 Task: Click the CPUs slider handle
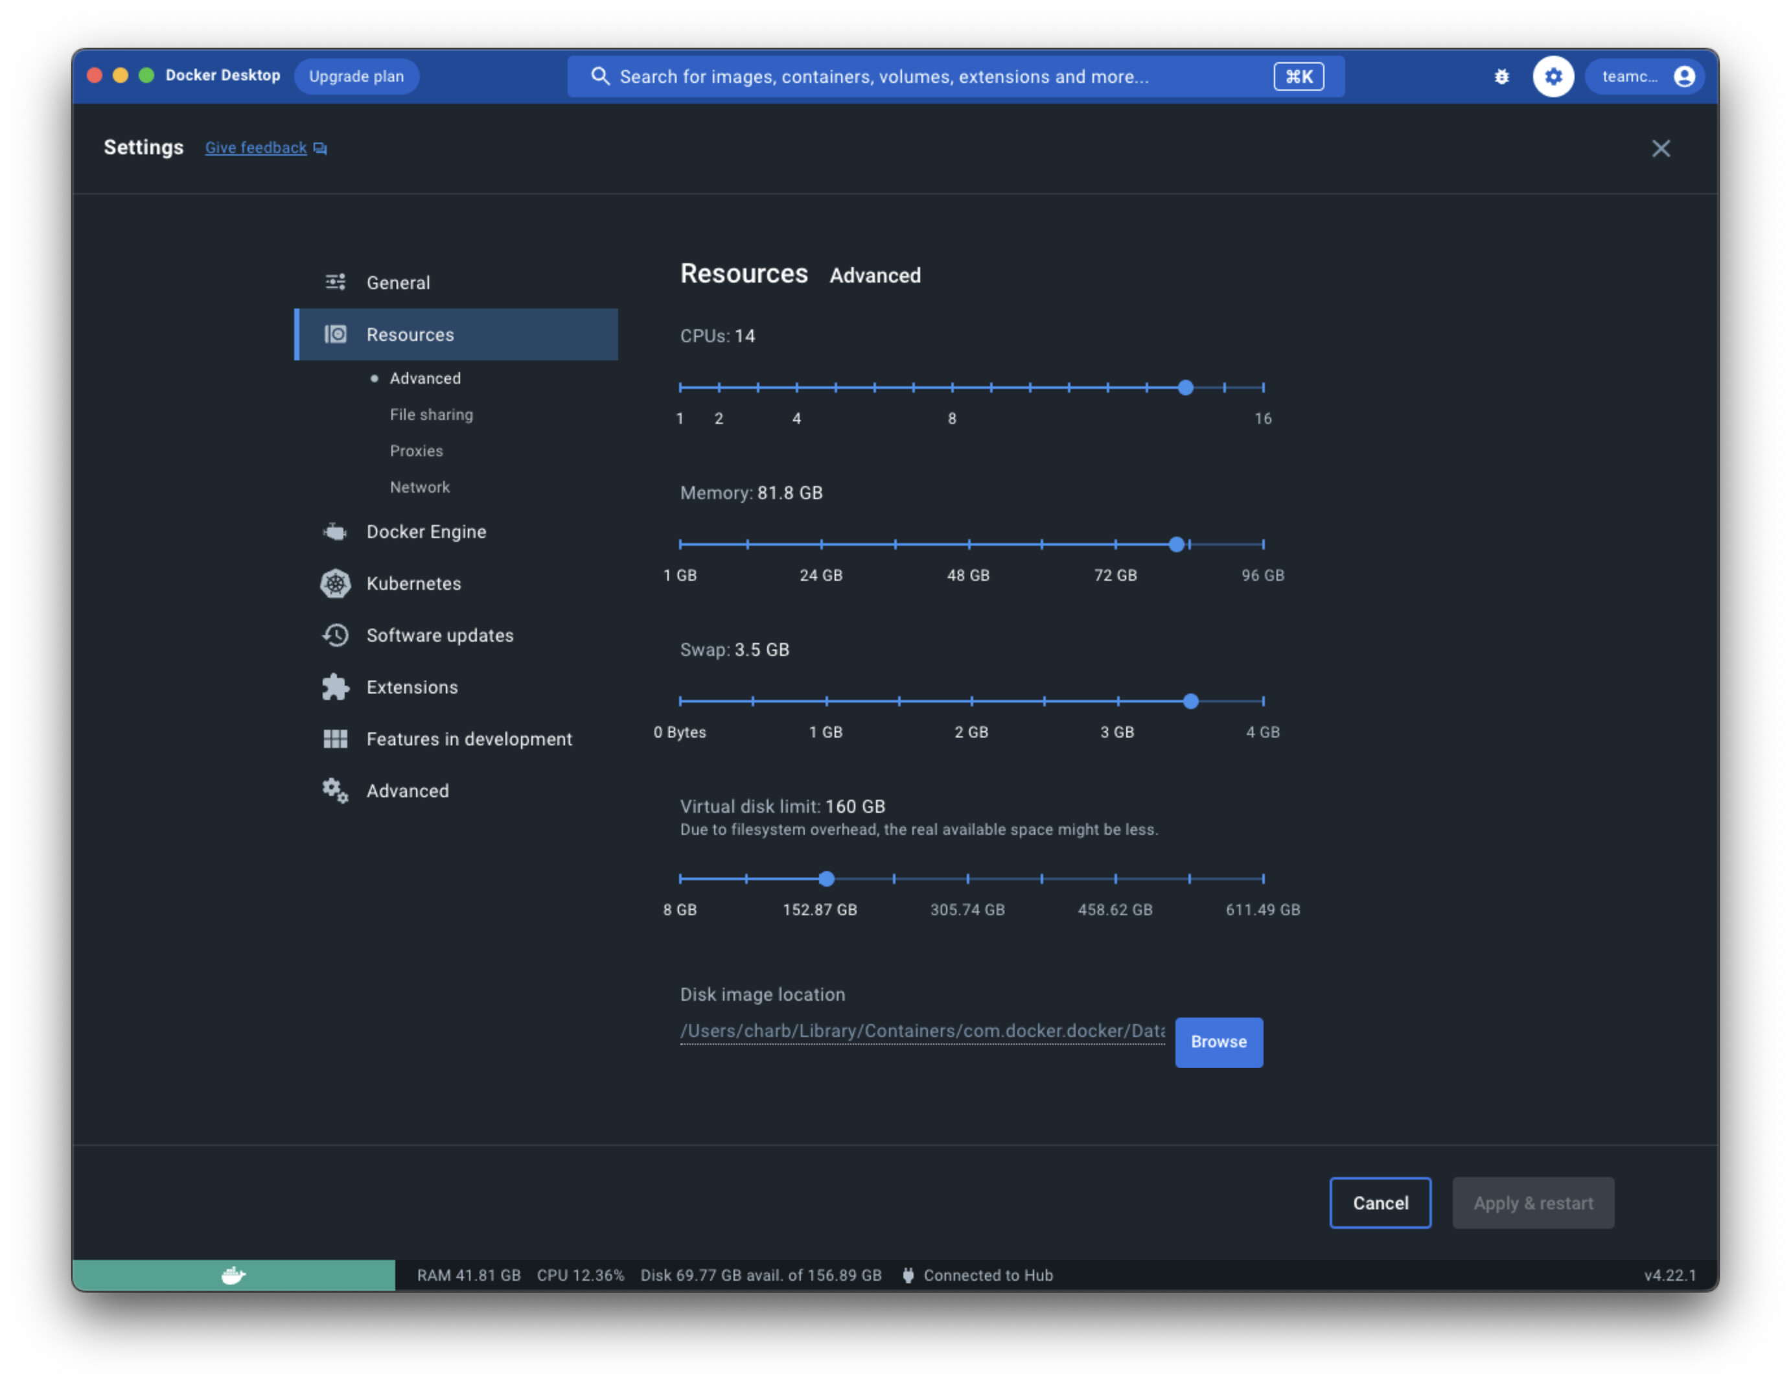point(1185,387)
